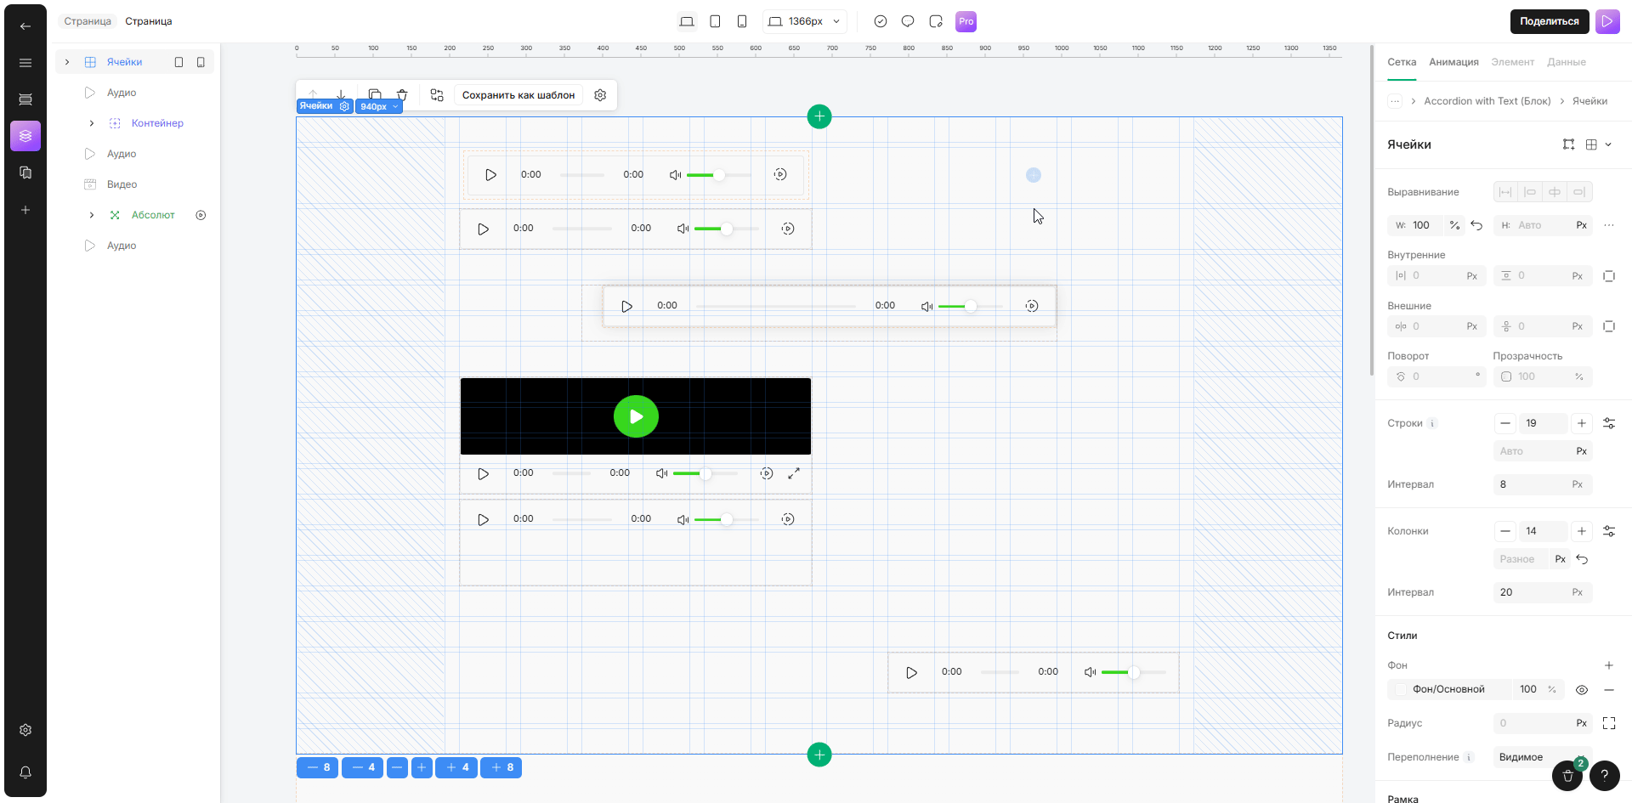This screenshot has height=803, width=1632.
Task: Toggle visibility of Фон/Основной background
Action: pyautogui.click(x=1581, y=690)
